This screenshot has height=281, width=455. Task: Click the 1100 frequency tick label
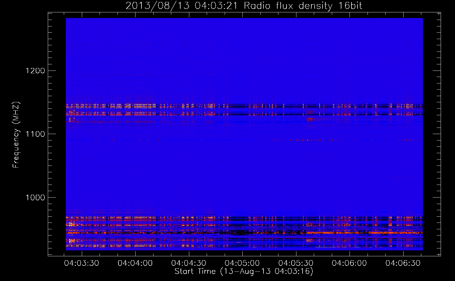tap(35, 134)
